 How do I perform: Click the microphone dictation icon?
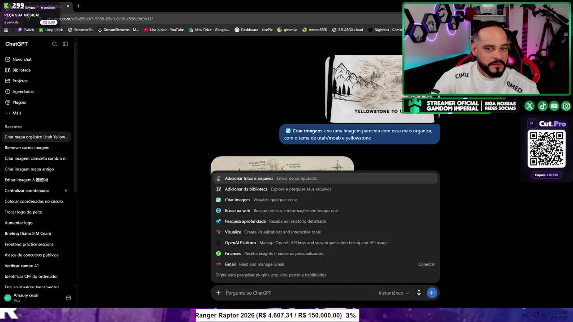(419, 293)
